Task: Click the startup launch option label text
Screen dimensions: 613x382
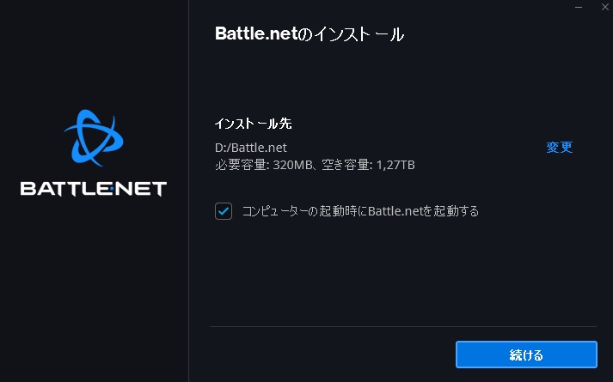Action: tap(360, 211)
